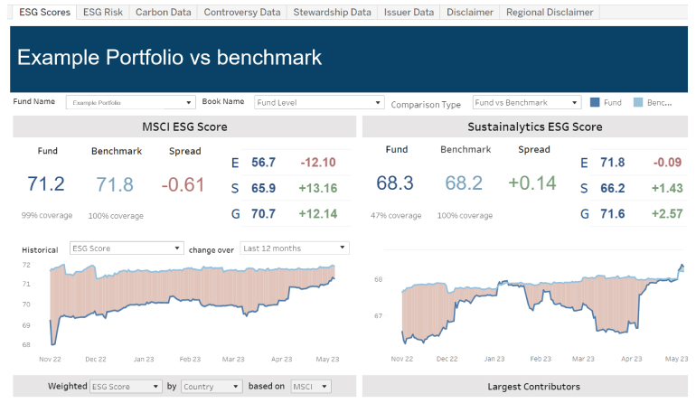This screenshot has width=696, height=403.
Task: View the Regional Disclaimer tab
Action: point(550,13)
